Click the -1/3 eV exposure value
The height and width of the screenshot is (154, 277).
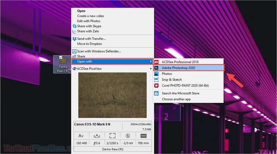pyautogui.click(x=128, y=143)
